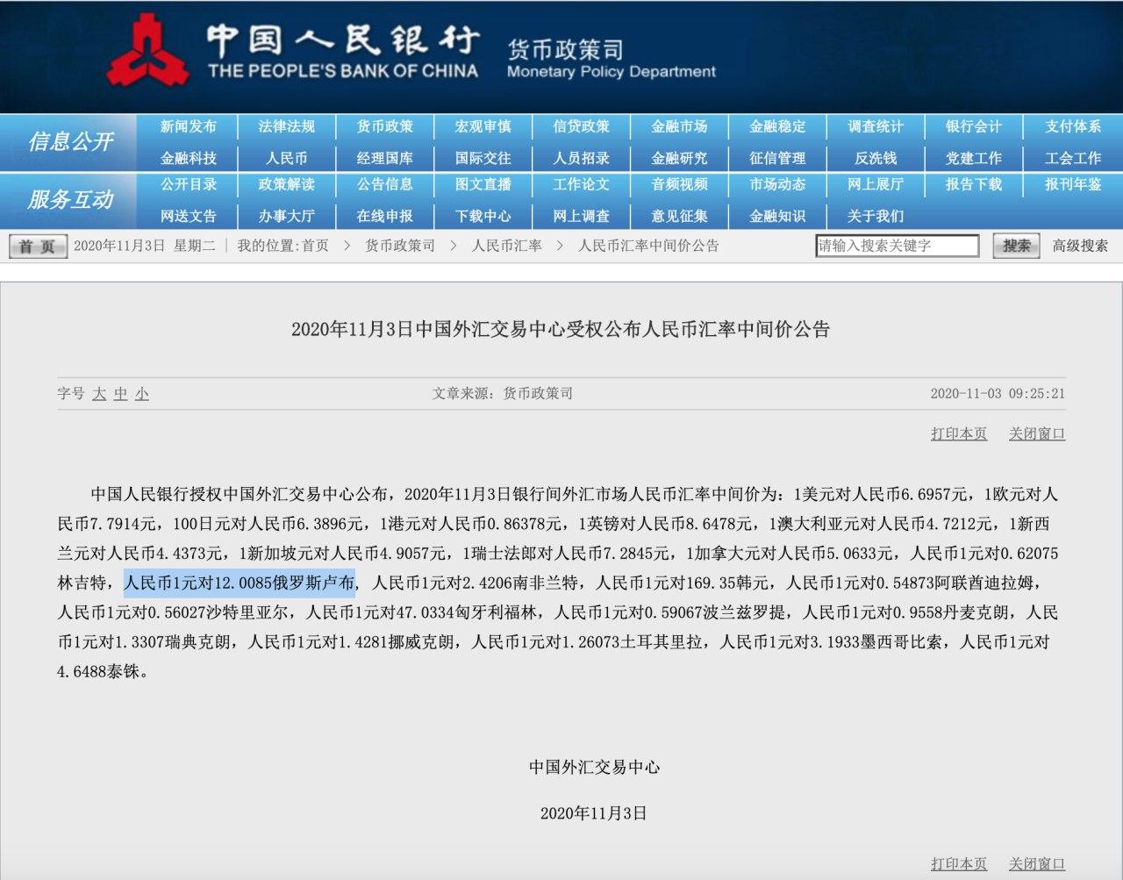Visit the 金融知识 page

click(778, 216)
